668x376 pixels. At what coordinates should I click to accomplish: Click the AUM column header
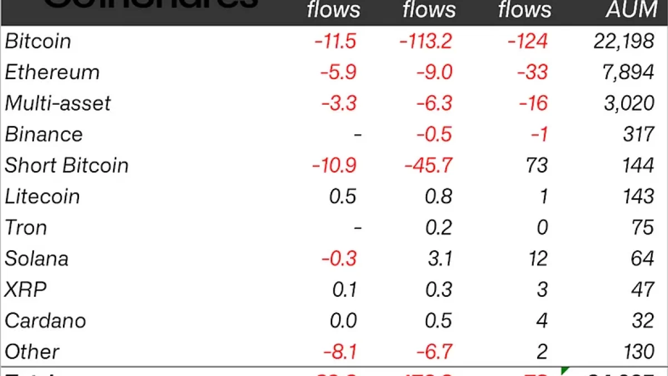click(x=633, y=10)
